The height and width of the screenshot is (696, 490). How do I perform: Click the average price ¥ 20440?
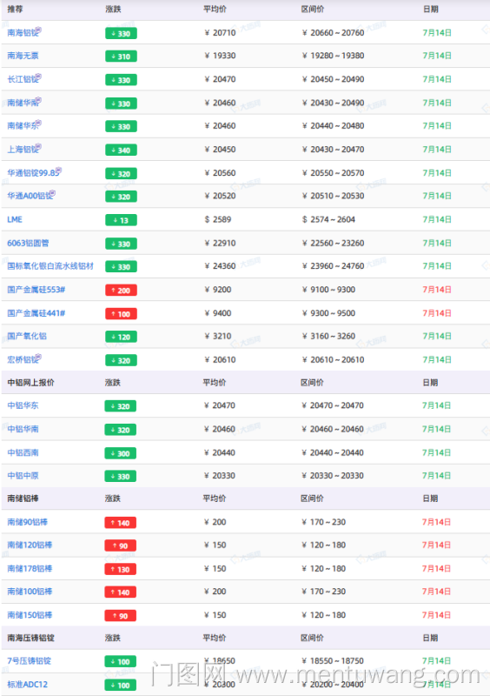(x=220, y=452)
